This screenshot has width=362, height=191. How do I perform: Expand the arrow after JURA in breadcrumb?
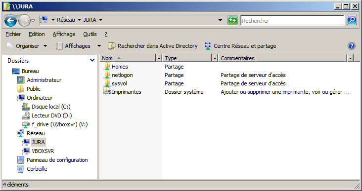click(x=101, y=20)
